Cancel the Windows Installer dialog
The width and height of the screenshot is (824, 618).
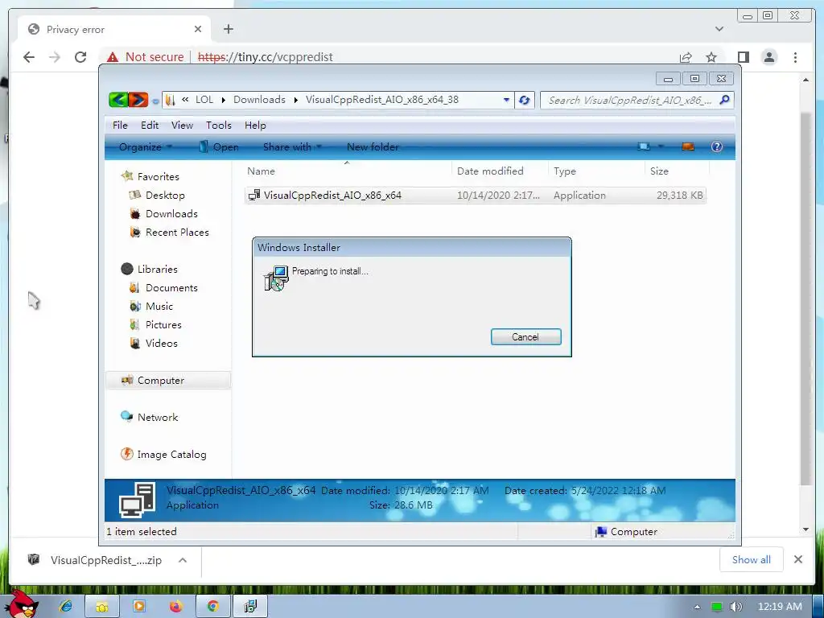pos(525,337)
